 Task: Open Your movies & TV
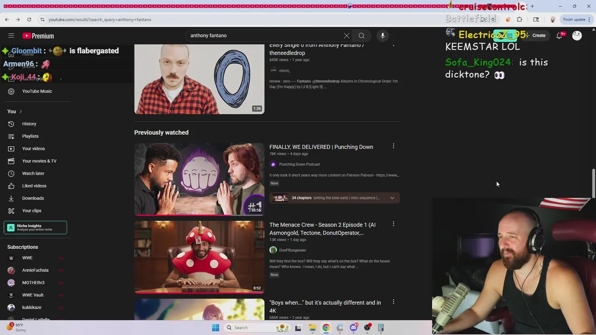pos(39,161)
